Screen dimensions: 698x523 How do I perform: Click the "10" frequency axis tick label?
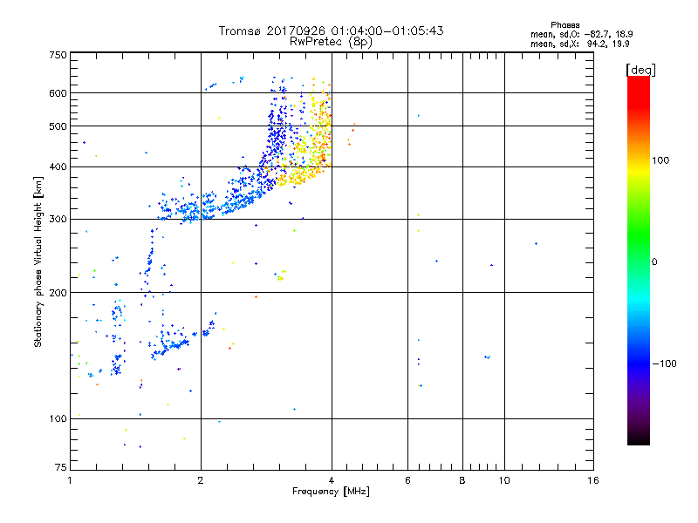[x=504, y=480]
